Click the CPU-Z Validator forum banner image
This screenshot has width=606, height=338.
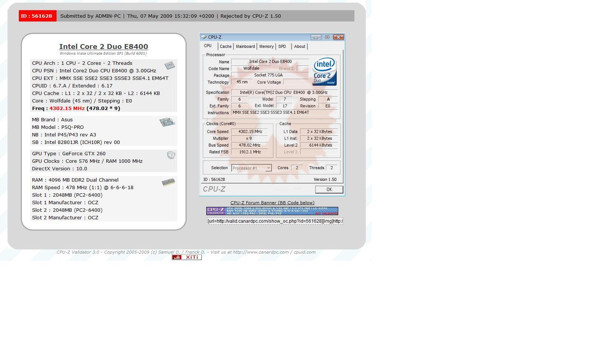click(x=272, y=211)
